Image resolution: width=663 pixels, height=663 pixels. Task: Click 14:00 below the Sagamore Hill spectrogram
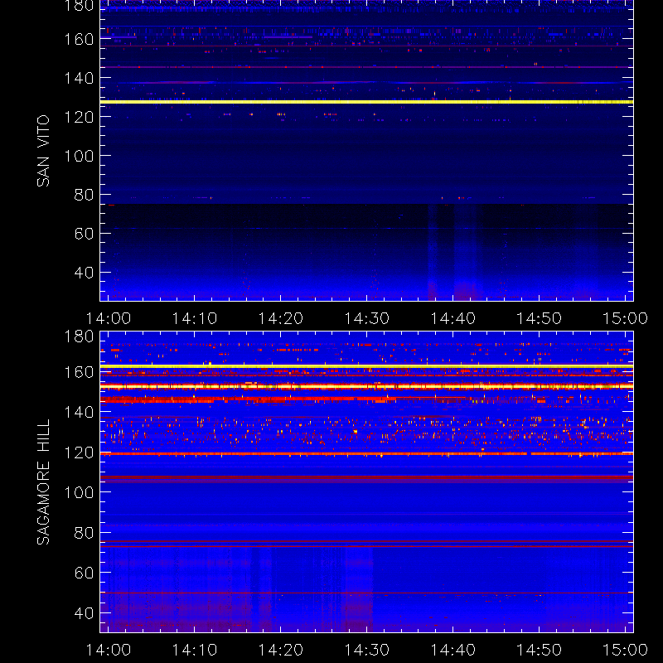click(x=109, y=650)
